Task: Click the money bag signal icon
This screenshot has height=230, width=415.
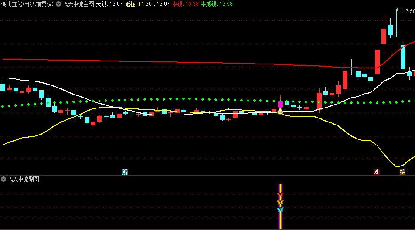Action: 280,112
